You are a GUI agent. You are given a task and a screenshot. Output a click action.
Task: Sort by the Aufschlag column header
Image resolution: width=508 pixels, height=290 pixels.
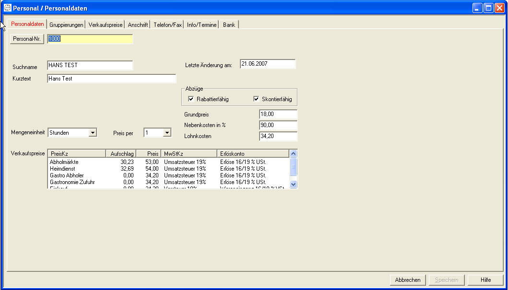(120, 153)
